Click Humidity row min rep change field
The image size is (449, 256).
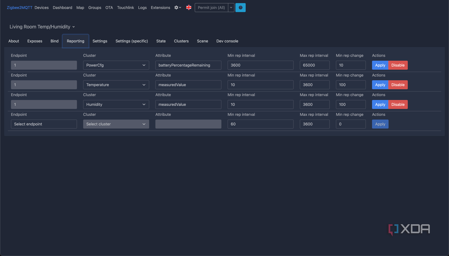(x=351, y=104)
